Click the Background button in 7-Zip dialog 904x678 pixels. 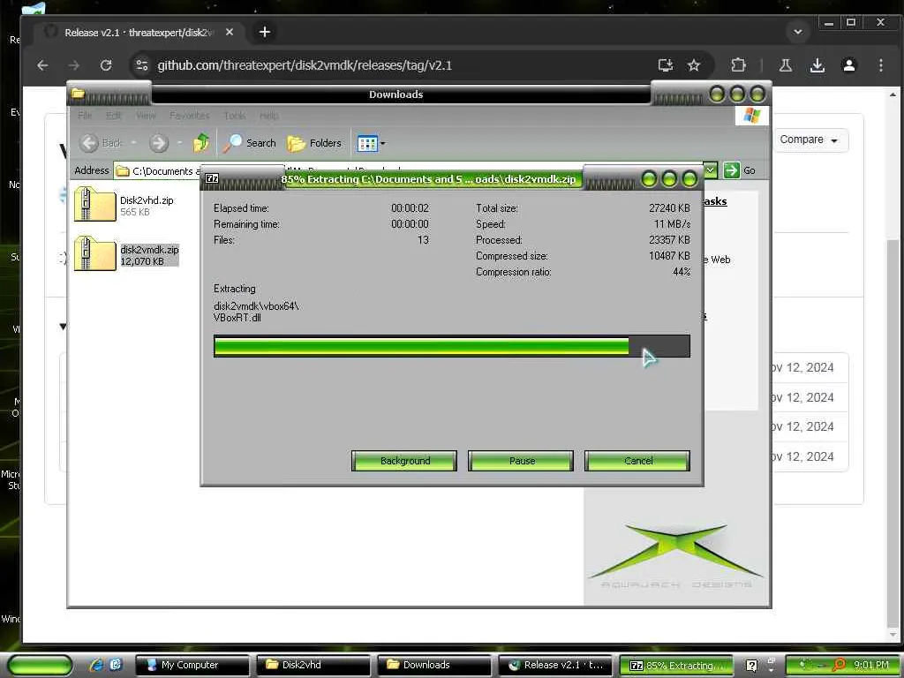click(x=404, y=461)
